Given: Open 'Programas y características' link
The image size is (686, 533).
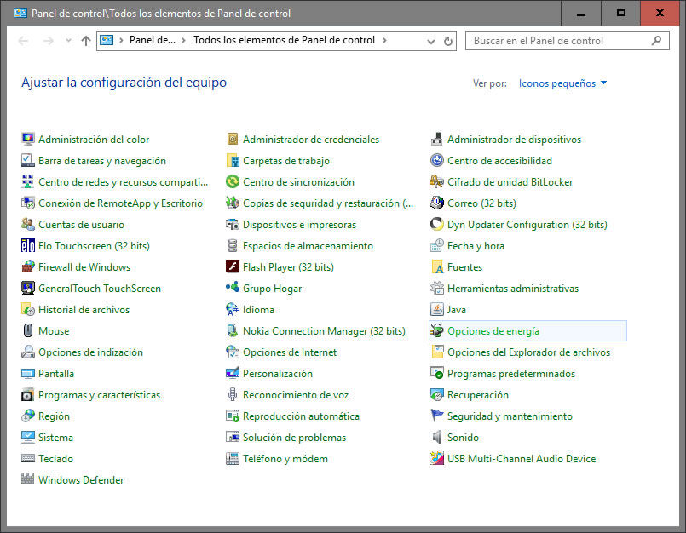Looking at the screenshot, I should (x=99, y=395).
